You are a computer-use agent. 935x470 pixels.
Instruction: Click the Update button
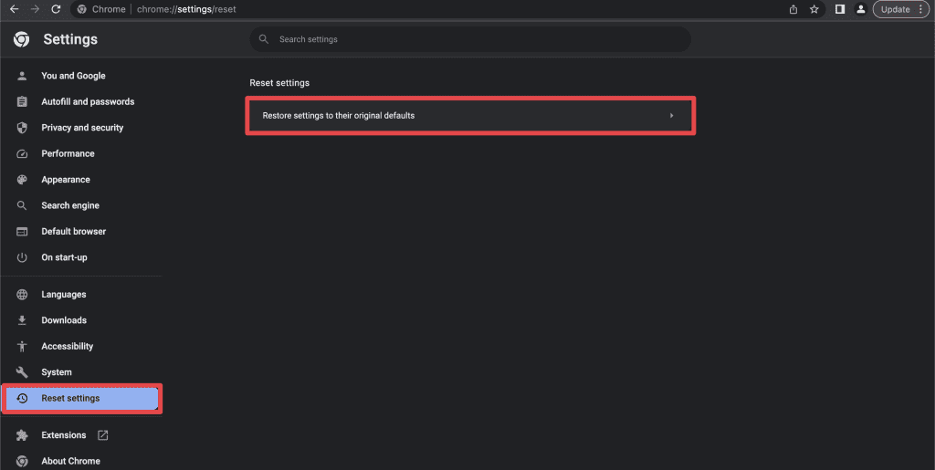[895, 9]
